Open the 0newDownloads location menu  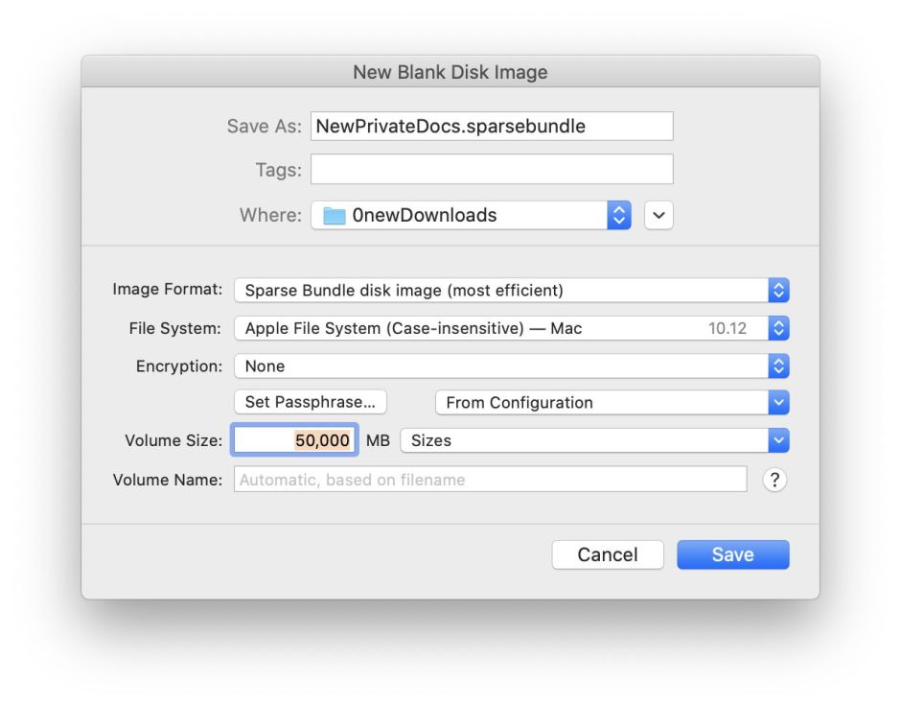point(460,216)
